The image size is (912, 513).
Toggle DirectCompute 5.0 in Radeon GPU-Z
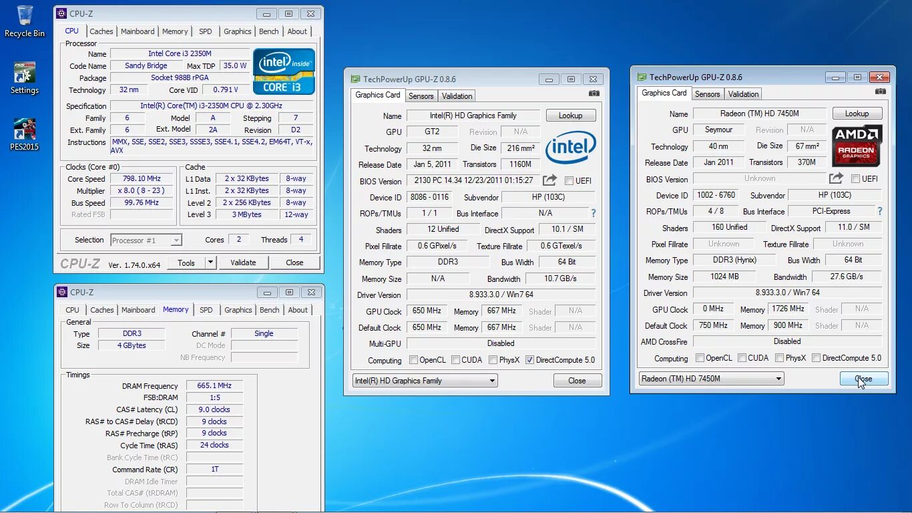(x=816, y=358)
